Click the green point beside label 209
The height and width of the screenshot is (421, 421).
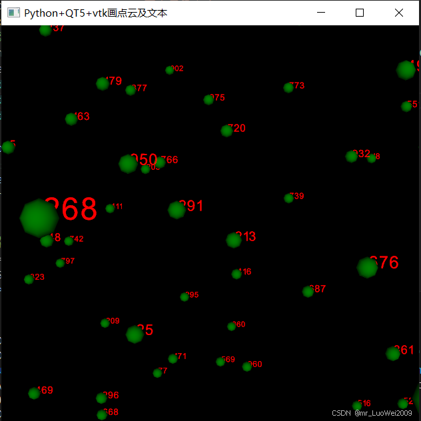pos(105,323)
